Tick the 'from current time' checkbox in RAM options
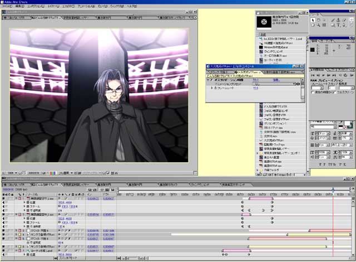Viewport: 356px width, 262px height. 313,92
